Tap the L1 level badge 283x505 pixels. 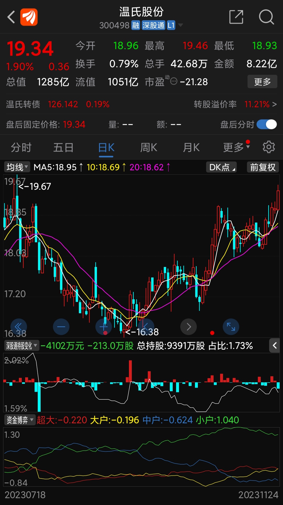171,25
